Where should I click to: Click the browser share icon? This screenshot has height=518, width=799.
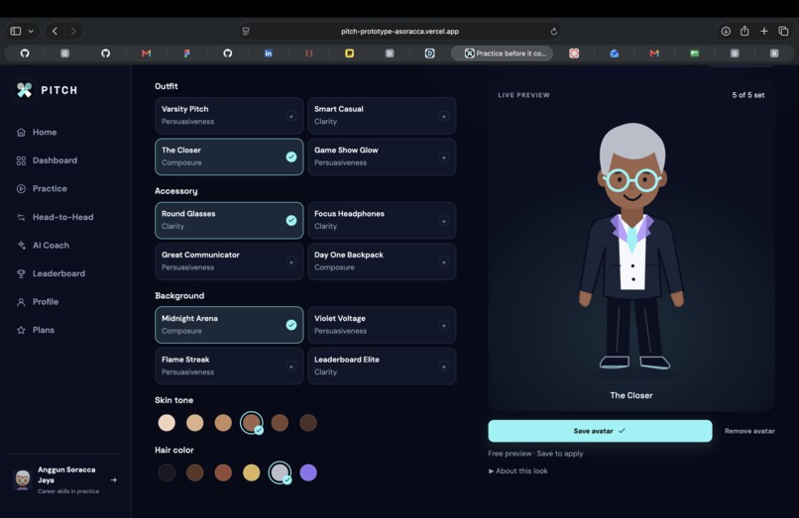pos(744,31)
